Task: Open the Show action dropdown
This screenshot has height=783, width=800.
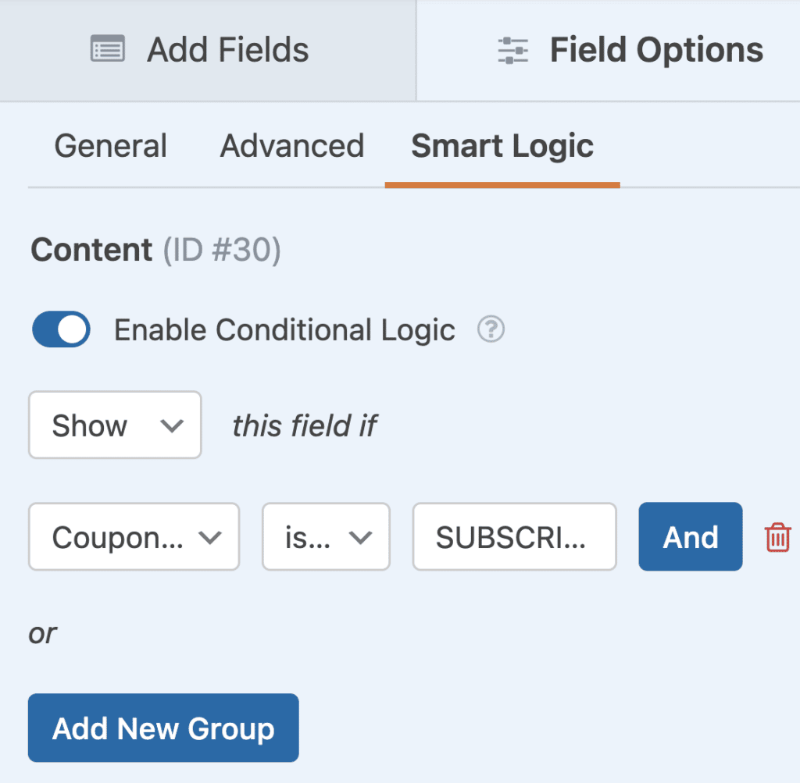Action: point(114,425)
